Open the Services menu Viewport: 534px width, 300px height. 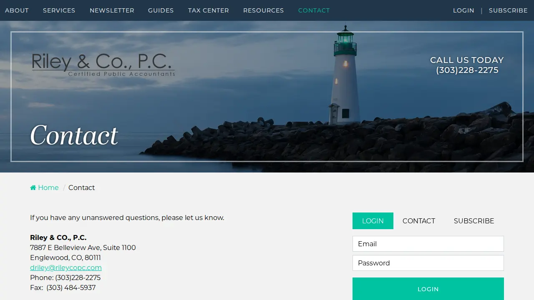(59, 10)
